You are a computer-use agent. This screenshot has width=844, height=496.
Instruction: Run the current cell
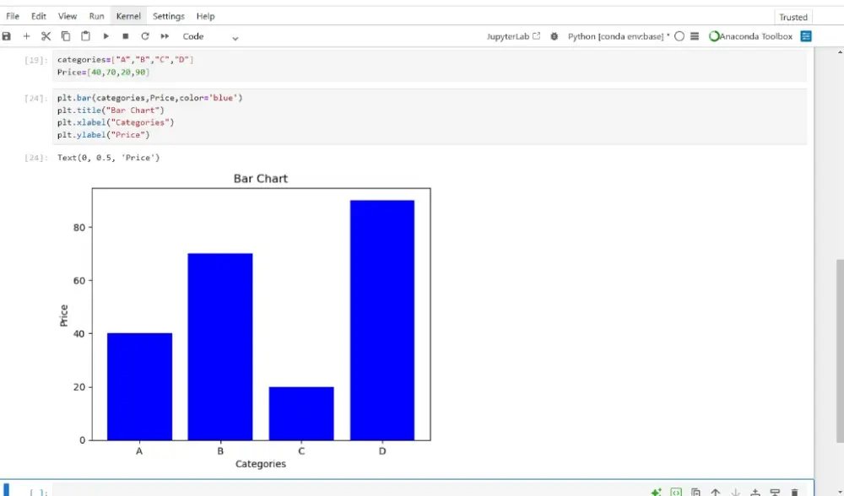coord(105,35)
